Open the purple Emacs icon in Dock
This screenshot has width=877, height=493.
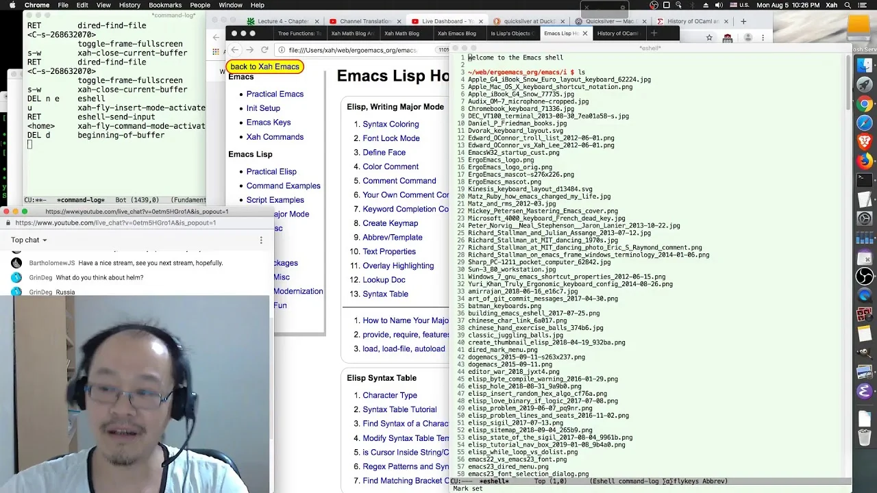point(865,391)
